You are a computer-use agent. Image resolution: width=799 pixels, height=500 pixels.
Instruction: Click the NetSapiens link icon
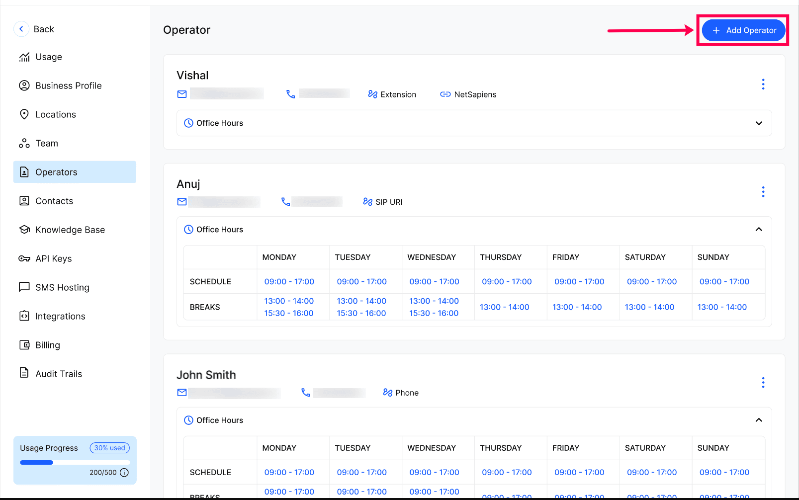point(445,94)
